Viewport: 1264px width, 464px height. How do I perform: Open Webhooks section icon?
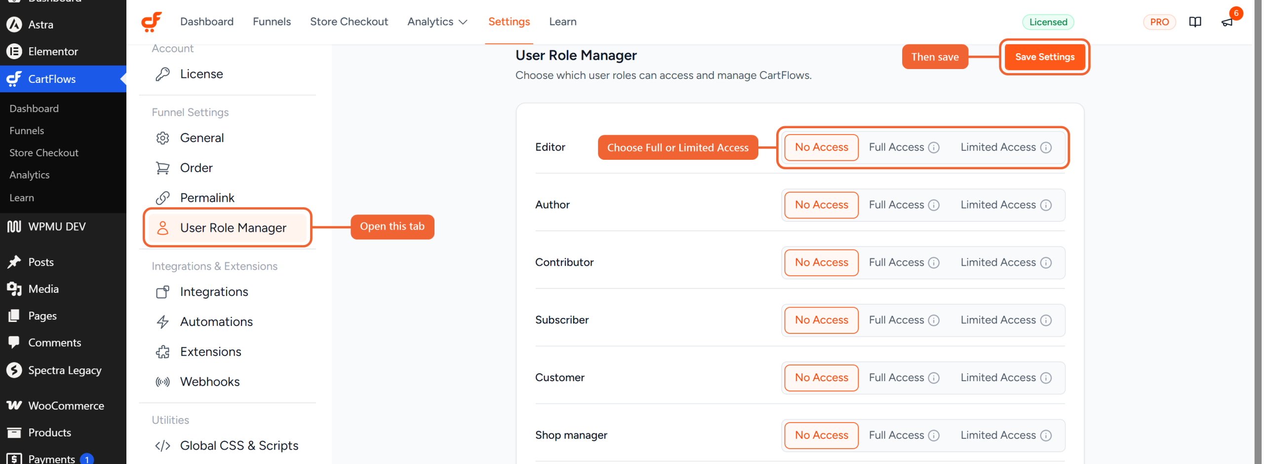coord(162,382)
